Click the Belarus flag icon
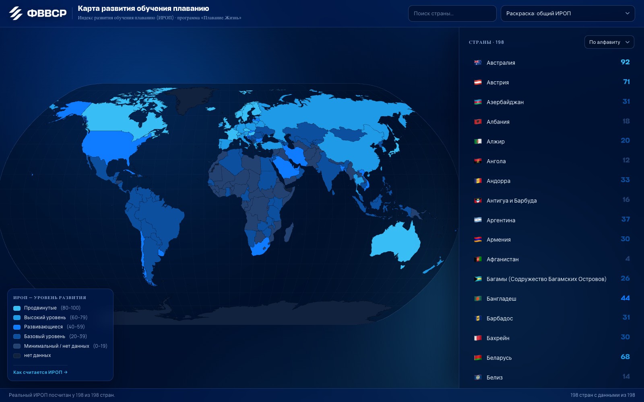Image resolution: width=644 pixels, height=402 pixels. click(478, 357)
